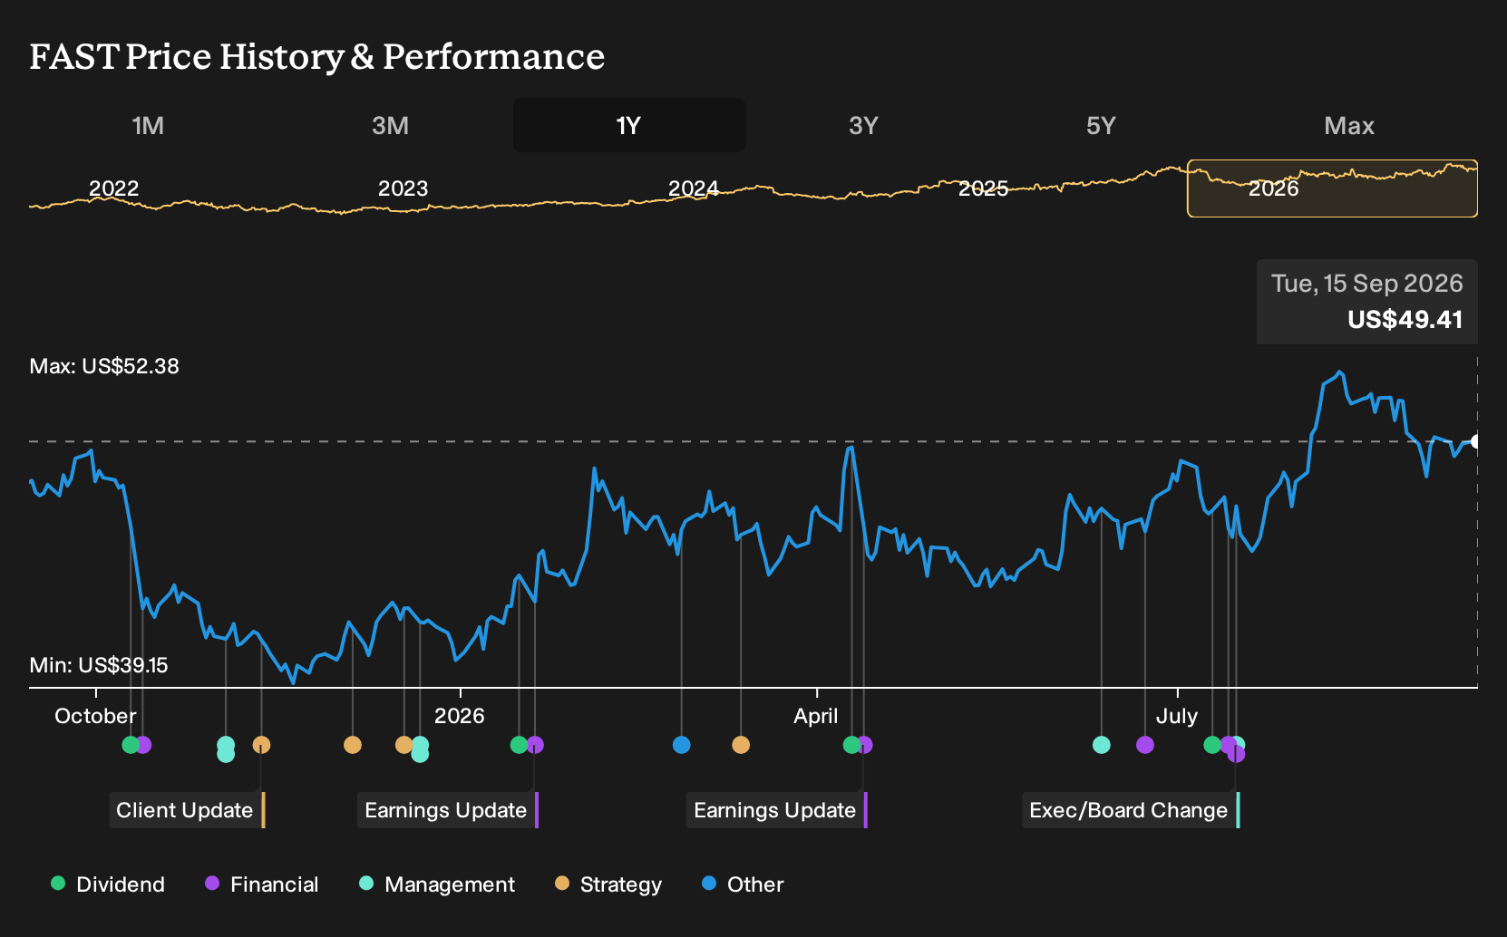Switch to the 1M range tab
1507x937 pixels.
point(148,125)
